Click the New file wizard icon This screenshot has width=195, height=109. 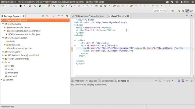click(x=3, y=6)
